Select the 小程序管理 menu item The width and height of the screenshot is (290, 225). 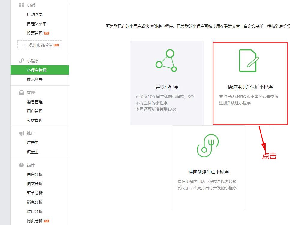(40, 70)
